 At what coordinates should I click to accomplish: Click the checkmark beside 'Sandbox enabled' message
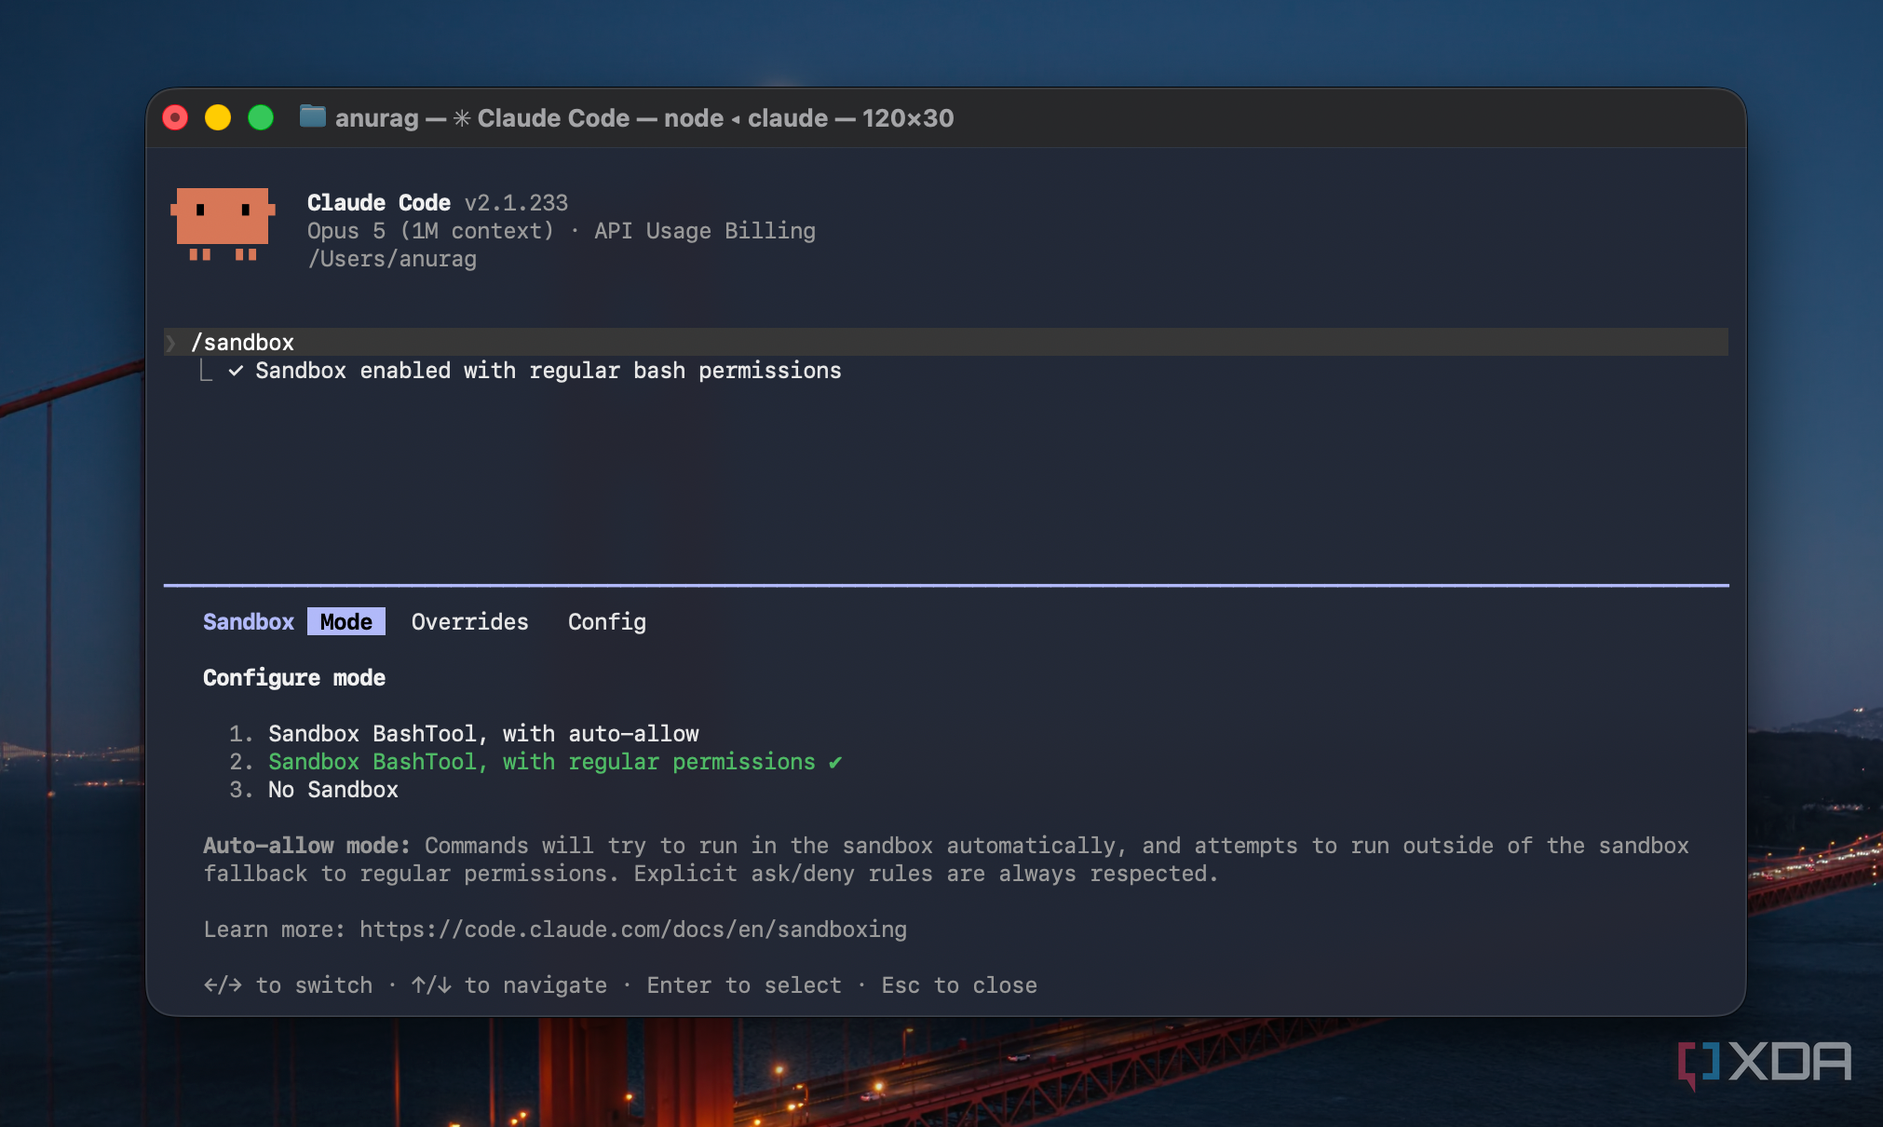(x=236, y=371)
